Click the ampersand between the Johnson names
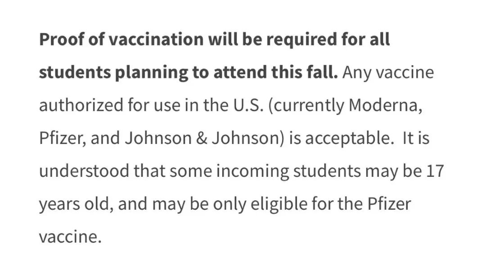 click(201, 139)
